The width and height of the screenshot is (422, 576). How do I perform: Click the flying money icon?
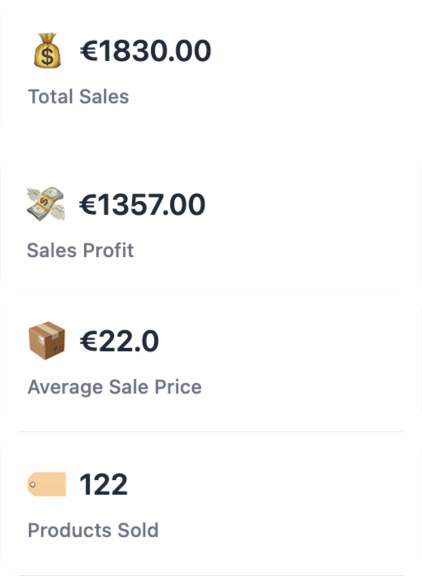[46, 204]
